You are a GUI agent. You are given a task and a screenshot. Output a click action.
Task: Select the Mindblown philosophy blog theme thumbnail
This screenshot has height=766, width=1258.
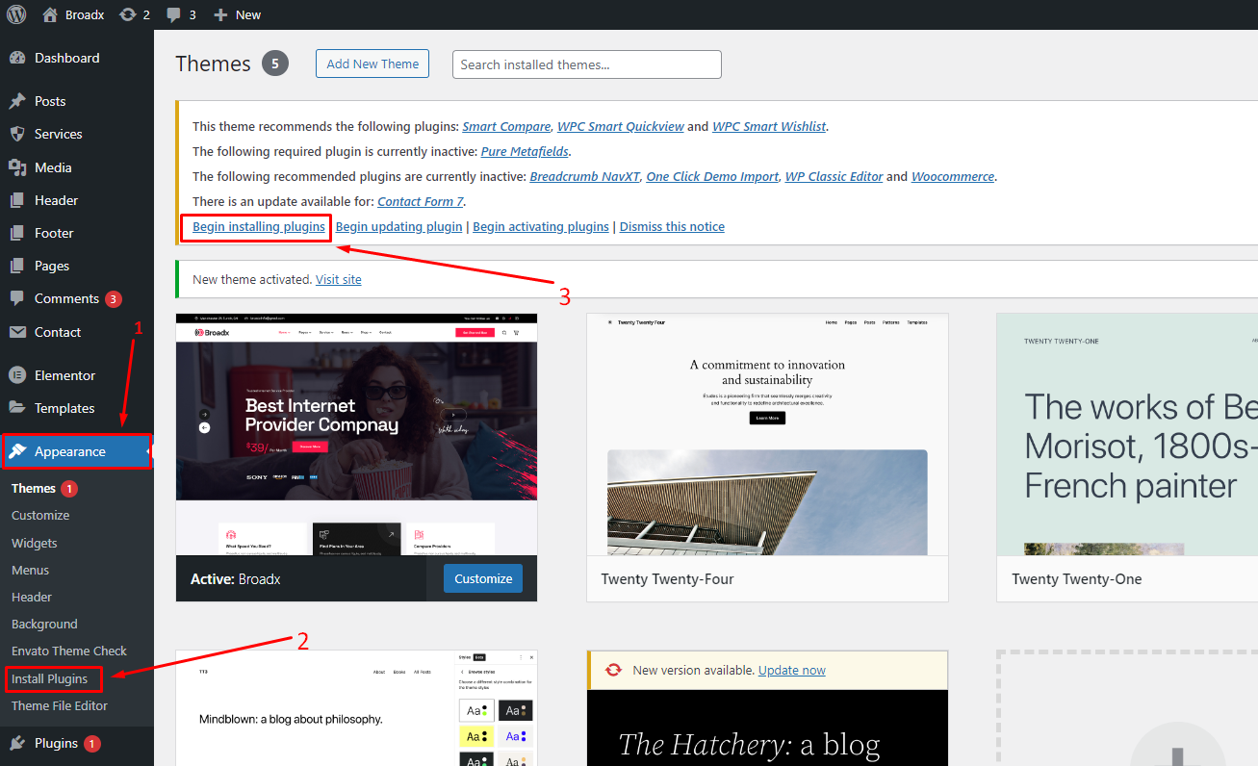[x=356, y=708]
